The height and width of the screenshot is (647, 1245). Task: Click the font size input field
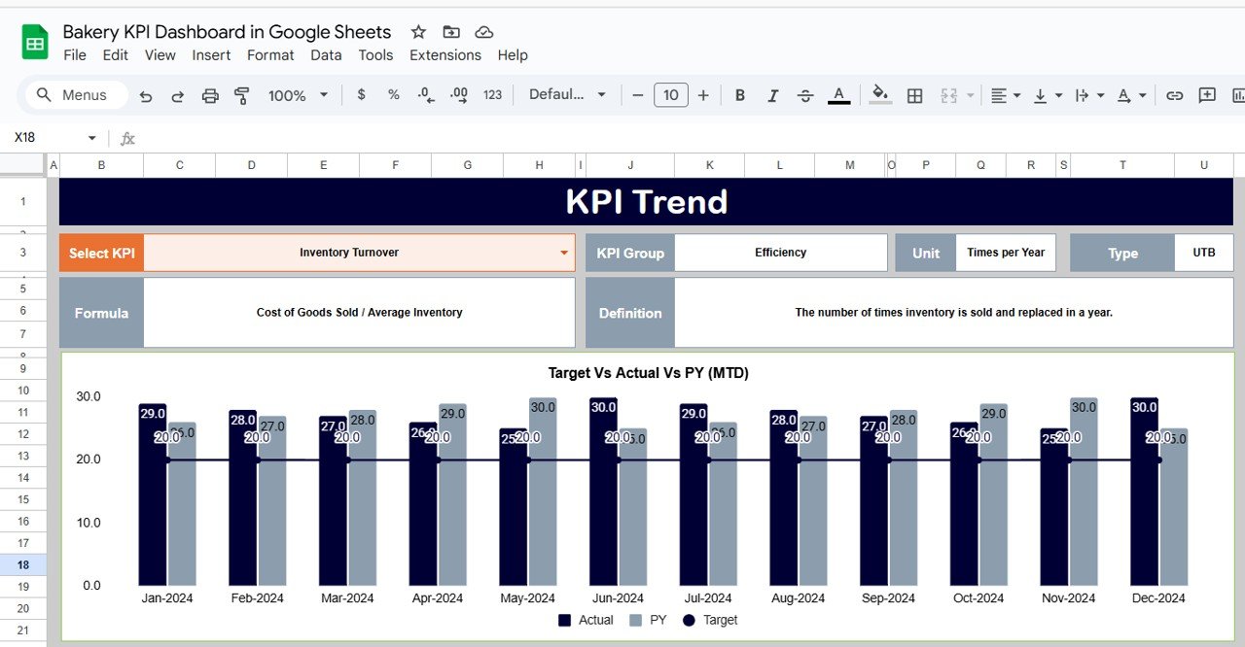click(x=670, y=95)
